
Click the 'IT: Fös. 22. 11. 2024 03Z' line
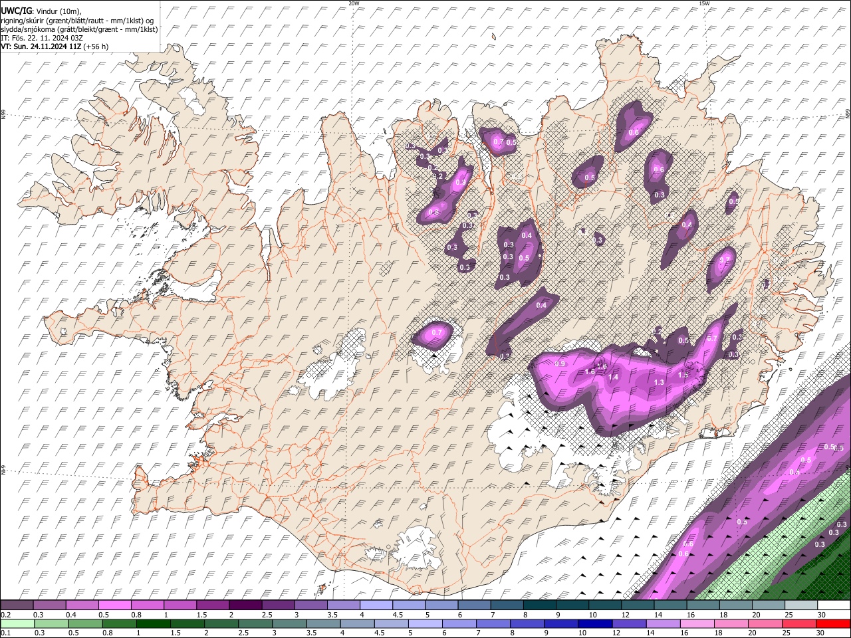[x=42, y=38]
